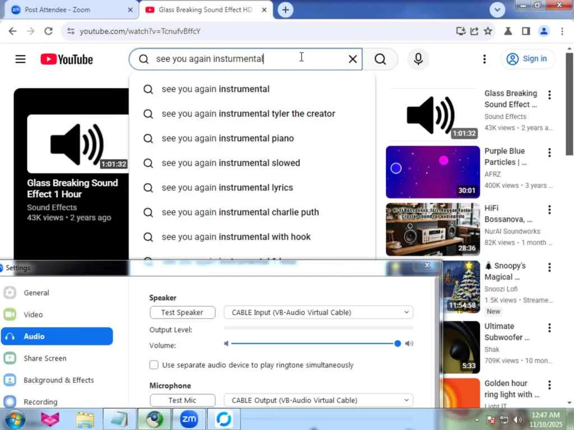Open more options for Snoopy's Magical video

[x=549, y=267]
